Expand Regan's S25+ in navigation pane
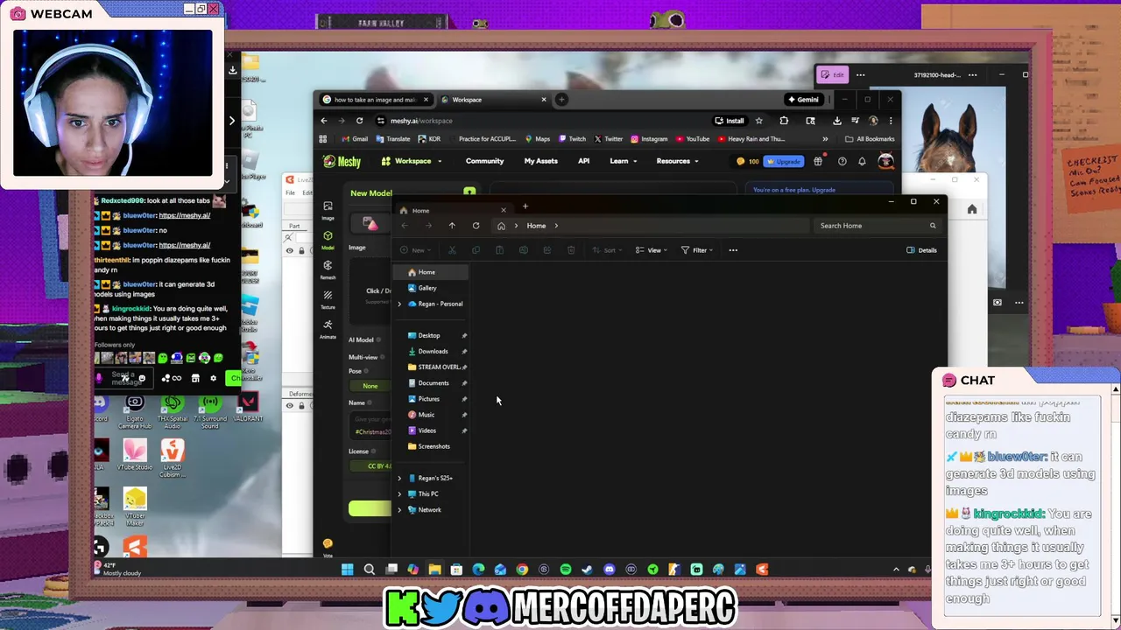 (x=400, y=478)
